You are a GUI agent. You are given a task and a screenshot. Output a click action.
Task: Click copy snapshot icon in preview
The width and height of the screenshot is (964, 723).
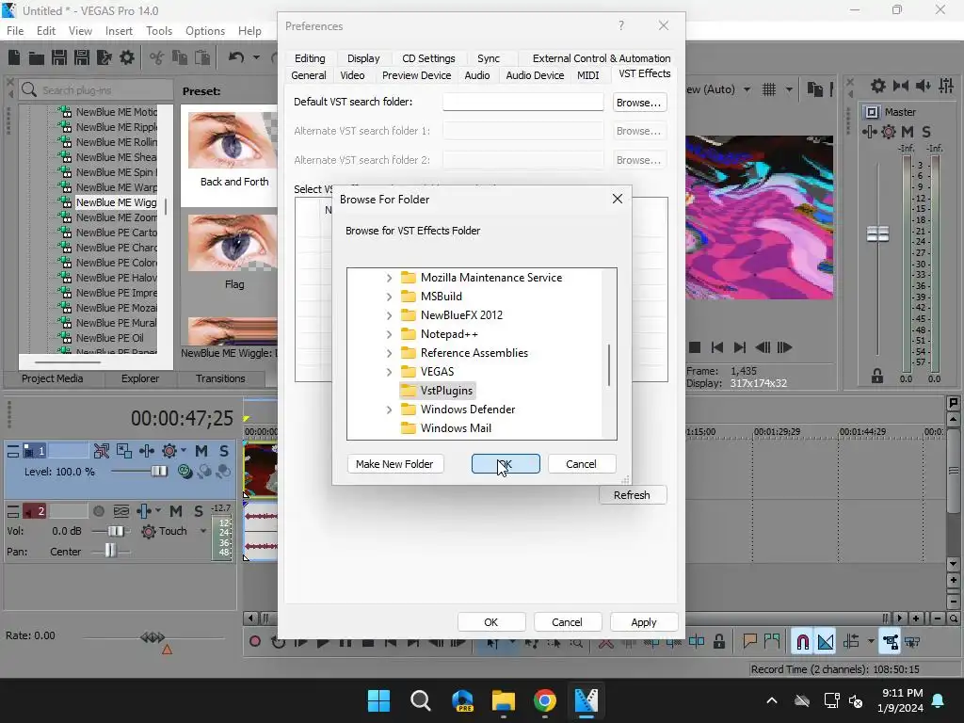[x=815, y=89]
